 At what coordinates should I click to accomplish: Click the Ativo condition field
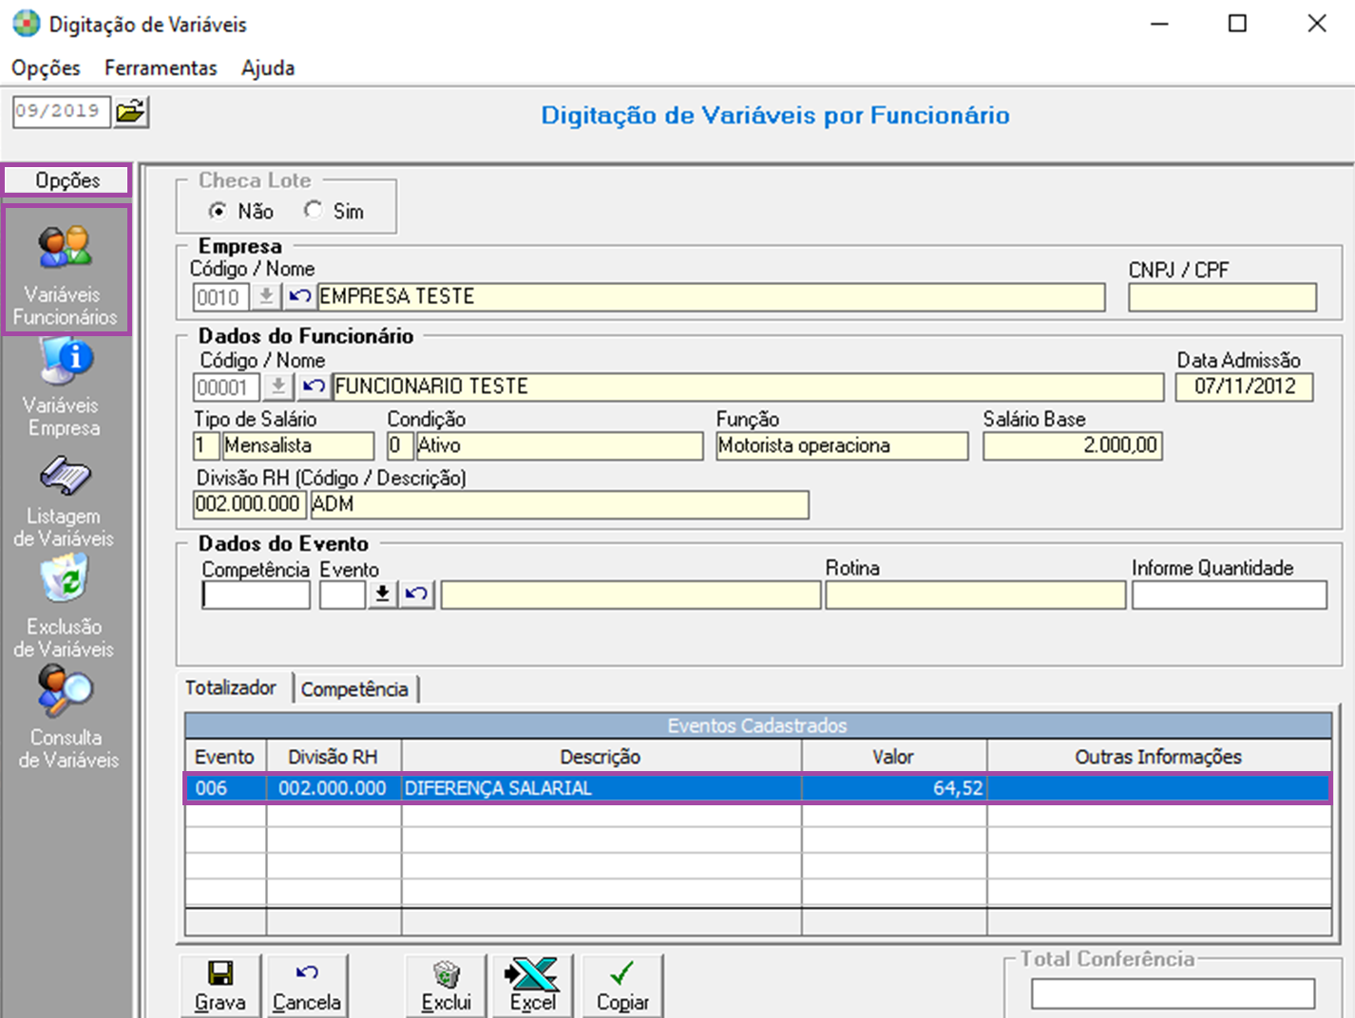[560, 445]
